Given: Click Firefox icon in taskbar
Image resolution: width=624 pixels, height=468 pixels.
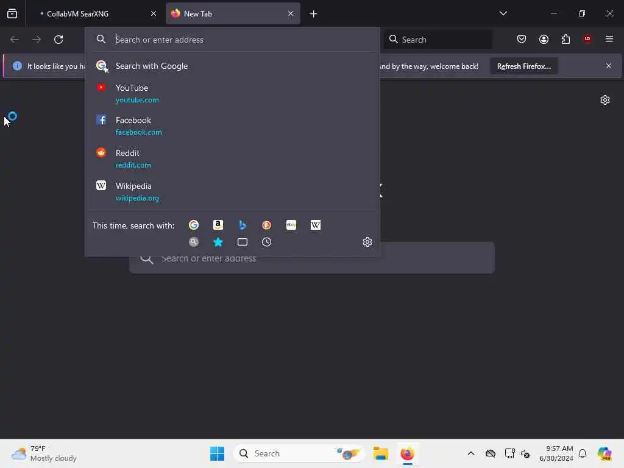Looking at the screenshot, I should pos(407,453).
